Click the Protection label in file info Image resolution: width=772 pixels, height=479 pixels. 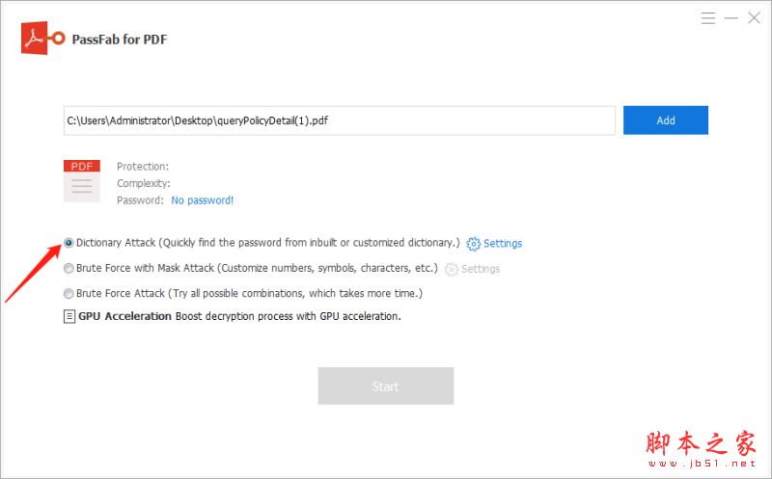[x=143, y=166]
